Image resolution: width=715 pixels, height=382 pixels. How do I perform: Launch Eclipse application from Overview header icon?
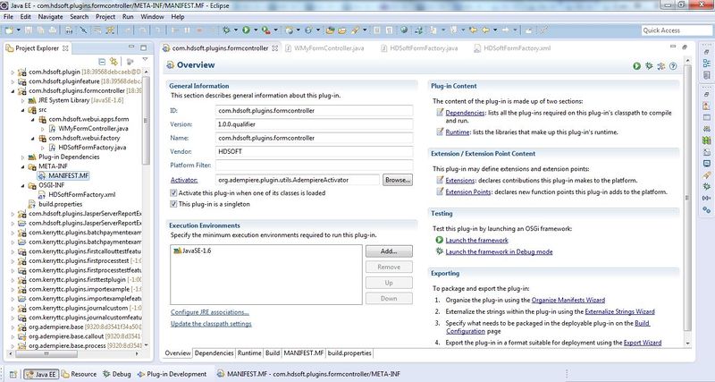(636, 65)
